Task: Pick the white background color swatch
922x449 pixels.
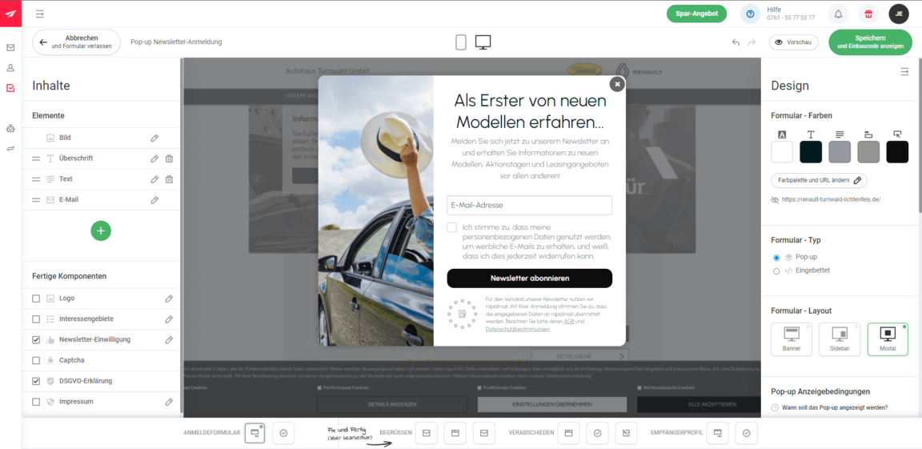Action: click(x=782, y=151)
